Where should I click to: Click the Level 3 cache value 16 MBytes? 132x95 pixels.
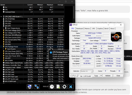[x=109, y=66]
